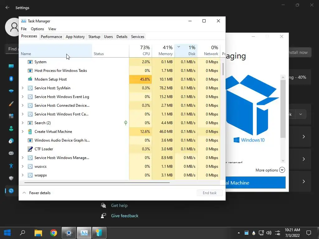Click the Modern Setup Host icon
319x239 pixels.
[30, 79]
